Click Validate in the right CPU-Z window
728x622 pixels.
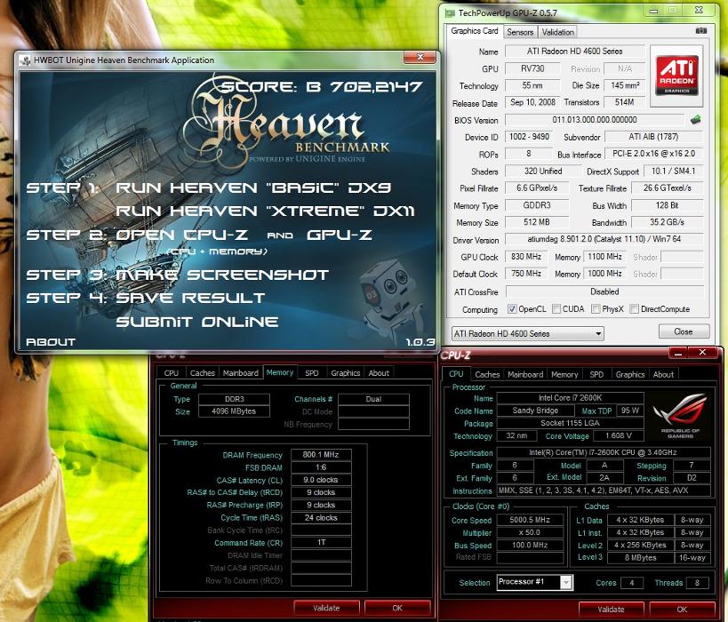coord(611,609)
